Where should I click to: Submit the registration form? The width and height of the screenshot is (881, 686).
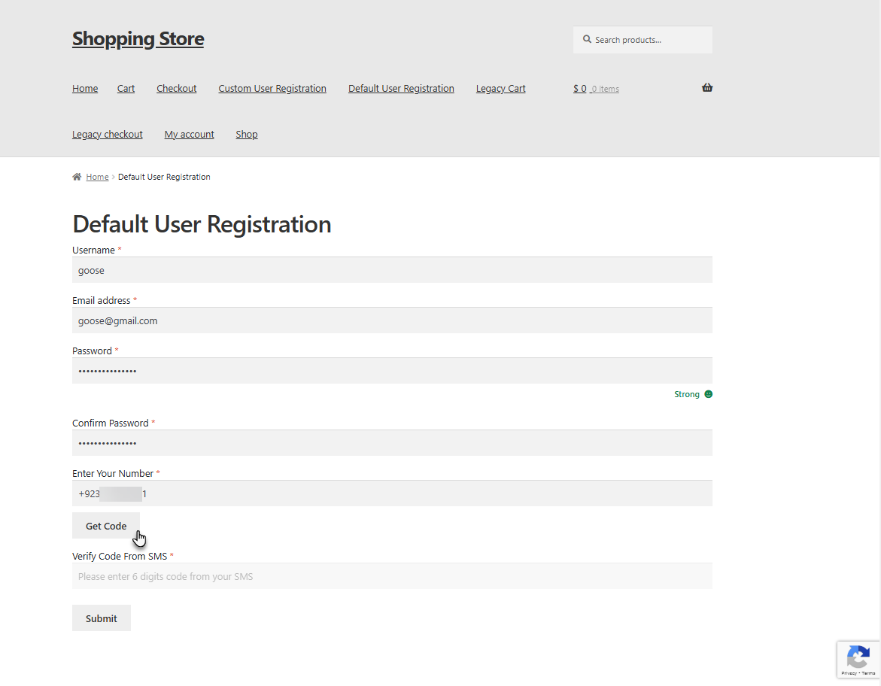[101, 618]
